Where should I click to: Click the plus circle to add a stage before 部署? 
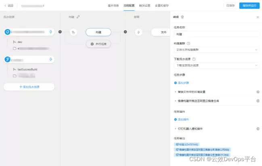pos(125,32)
